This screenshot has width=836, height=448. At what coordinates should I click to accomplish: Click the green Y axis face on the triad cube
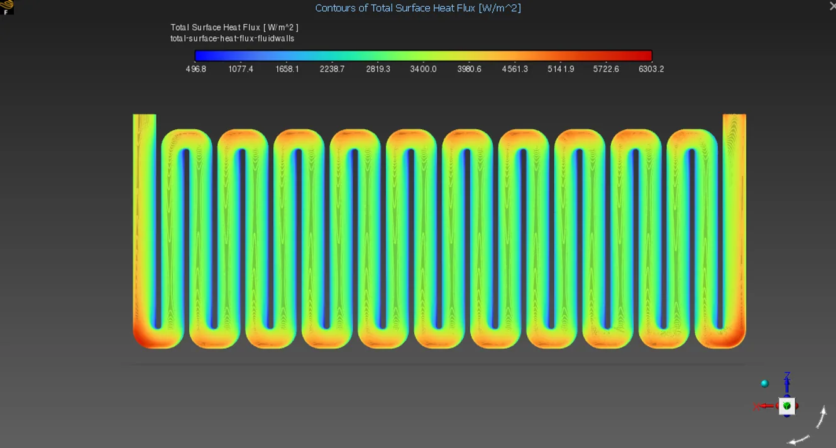(787, 407)
